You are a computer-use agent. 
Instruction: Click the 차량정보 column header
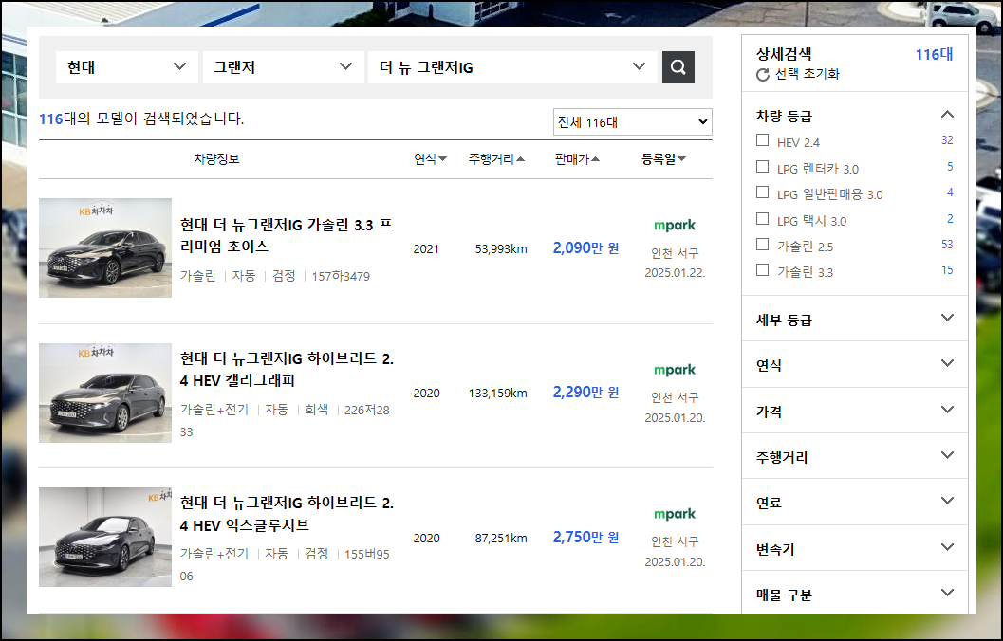click(216, 159)
